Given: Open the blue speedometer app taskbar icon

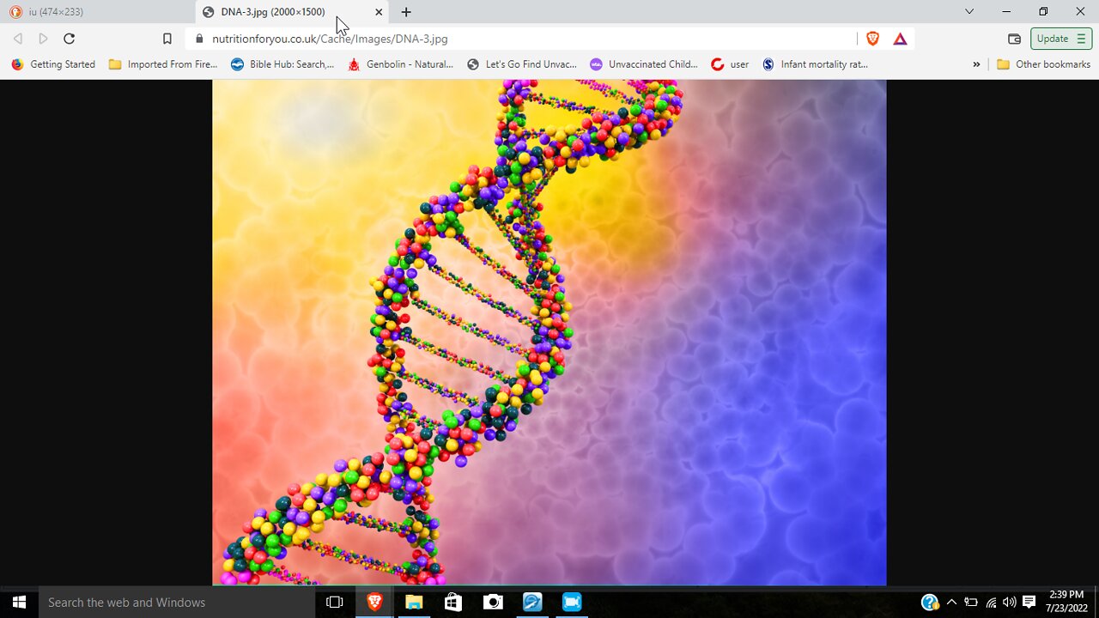Looking at the screenshot, I should [x=532, y=603].
